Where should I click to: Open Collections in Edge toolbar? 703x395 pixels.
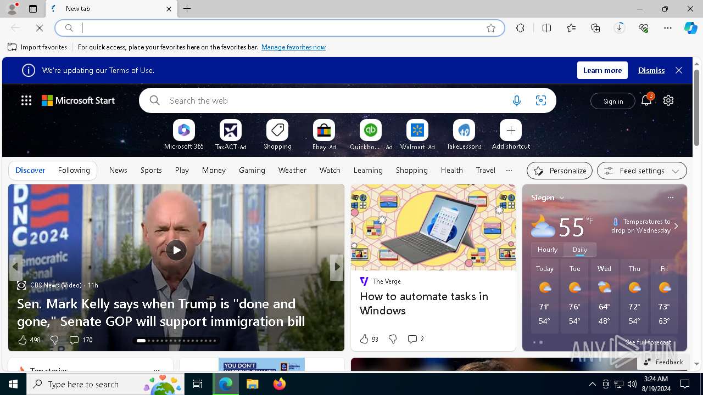pyautogui.click(x=595, y=28)
